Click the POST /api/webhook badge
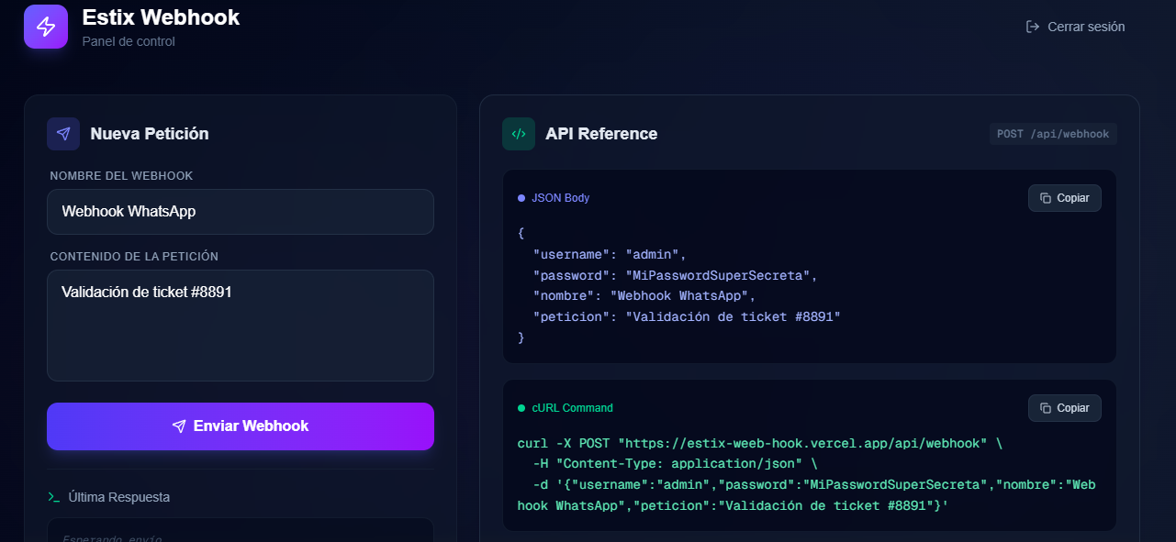 [1053, 133]
